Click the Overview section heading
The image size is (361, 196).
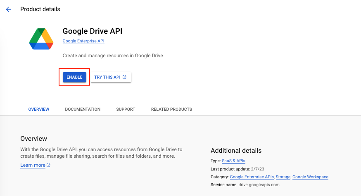pos(33,139)
